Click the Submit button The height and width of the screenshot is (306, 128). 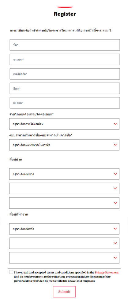(64, 292)
